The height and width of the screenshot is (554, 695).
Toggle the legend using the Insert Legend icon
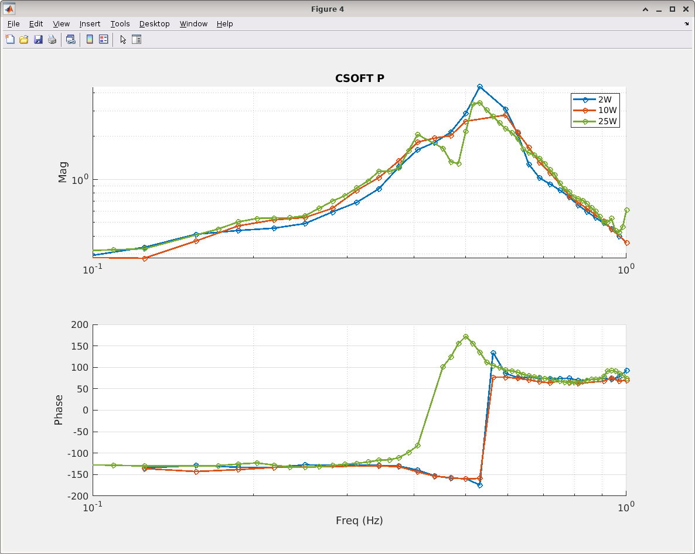[104, 39]
